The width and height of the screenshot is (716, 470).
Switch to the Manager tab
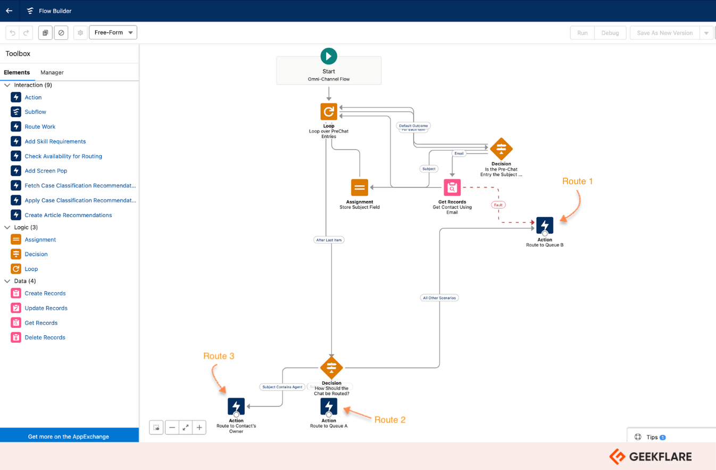click(x=52, y=72)
